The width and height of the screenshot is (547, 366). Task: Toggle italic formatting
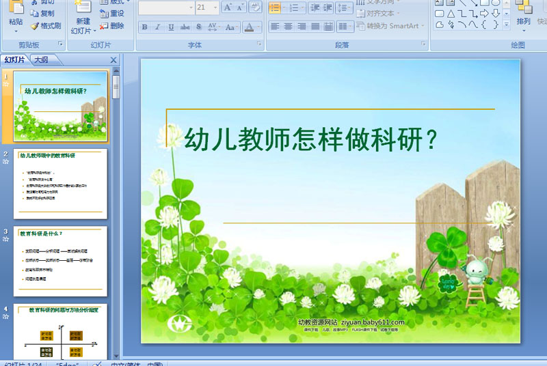(158, 27)
